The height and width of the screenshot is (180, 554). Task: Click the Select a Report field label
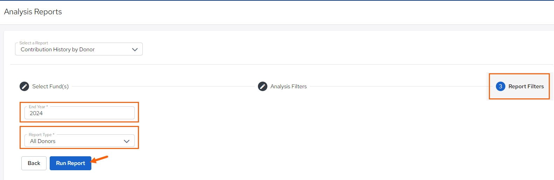[34, 43]
